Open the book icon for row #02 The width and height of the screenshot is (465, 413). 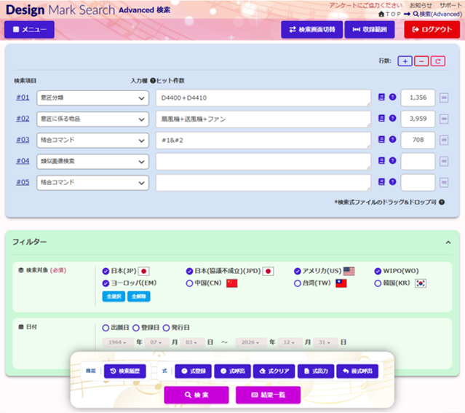[x=381, y=118]
